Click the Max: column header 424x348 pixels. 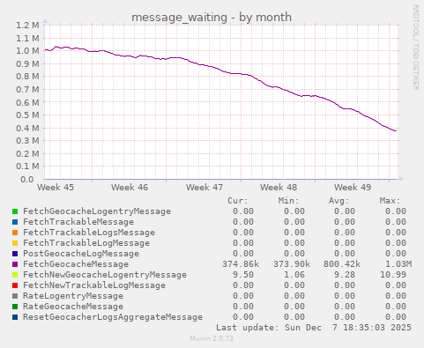point(390,201)
